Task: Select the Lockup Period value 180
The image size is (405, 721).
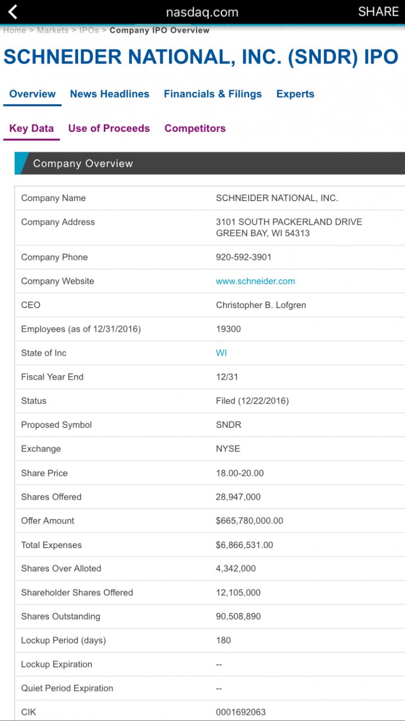Action: 223,640
